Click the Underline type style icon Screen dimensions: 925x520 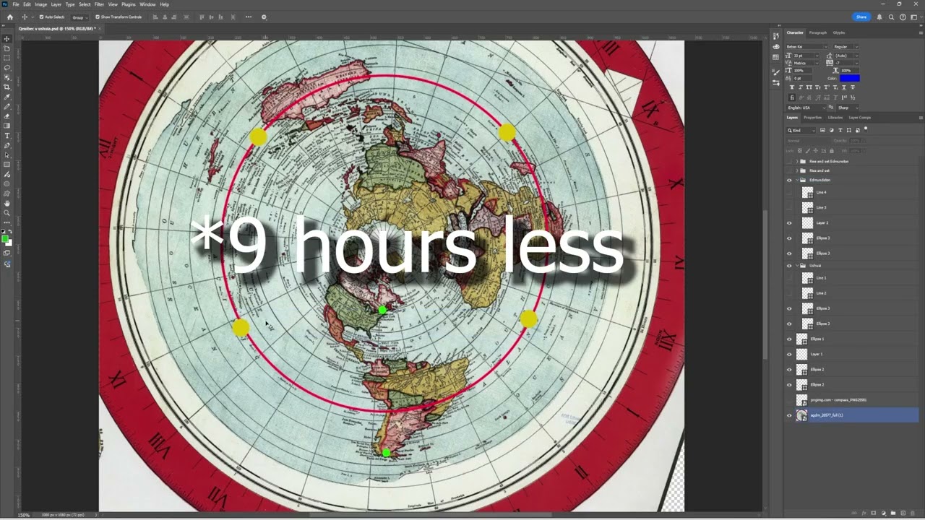pos(845,87)
